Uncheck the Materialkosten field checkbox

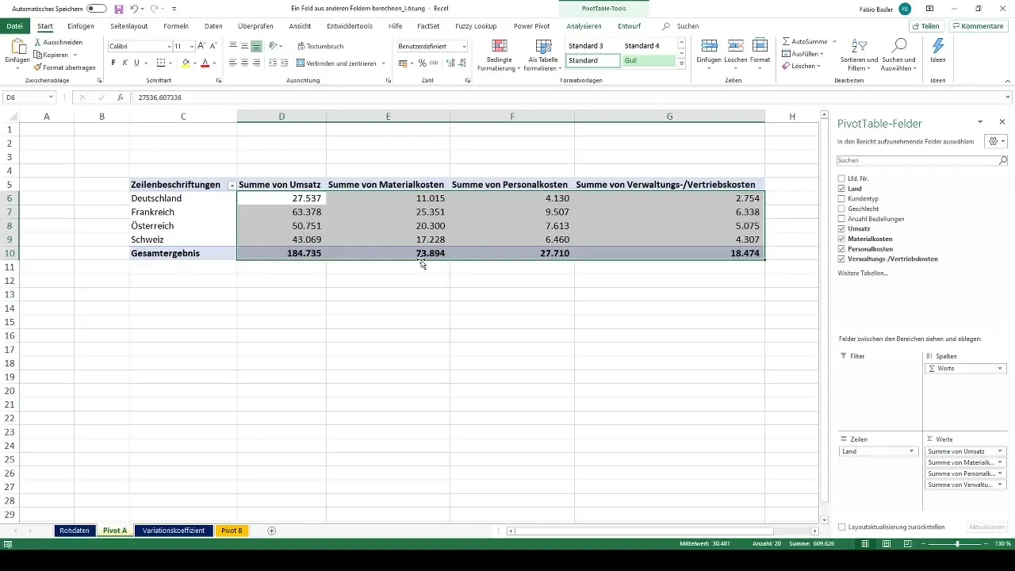click(x=842, y=239)
